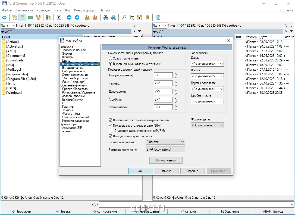Click the branch view toolbar icon with green arrow
The height and width of the screenshot is (215, 295).
tap(48, 17)
